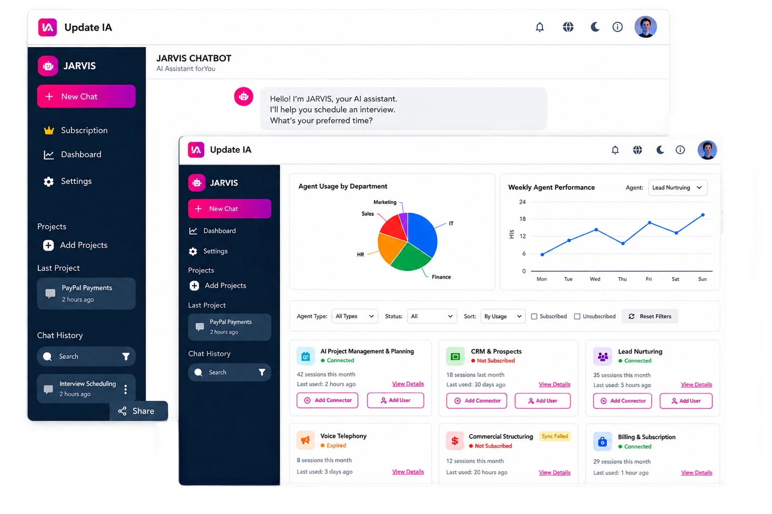
Task: Click the Reset Filters button
Action: click(x=650, y=316)
